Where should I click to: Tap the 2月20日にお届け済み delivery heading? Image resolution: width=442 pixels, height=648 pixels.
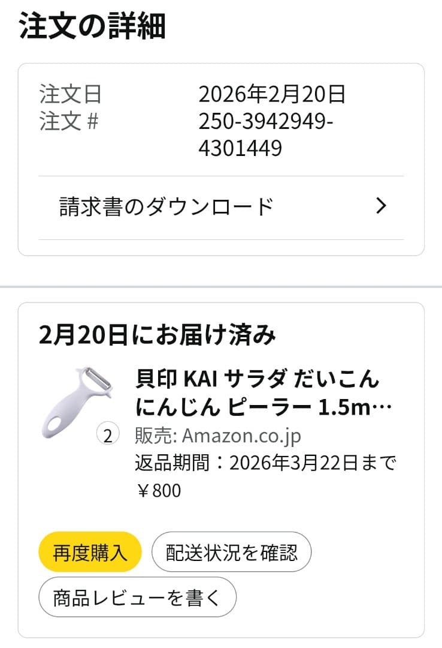coord(158,334)
